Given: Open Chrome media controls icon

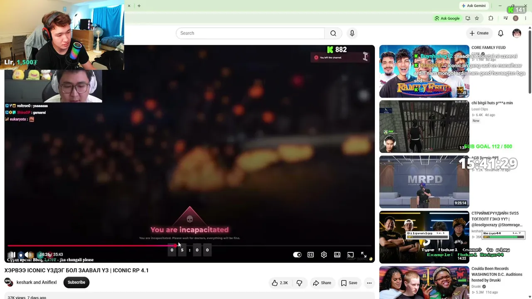Looking at the screenshot, I should [x=505, y=18].
